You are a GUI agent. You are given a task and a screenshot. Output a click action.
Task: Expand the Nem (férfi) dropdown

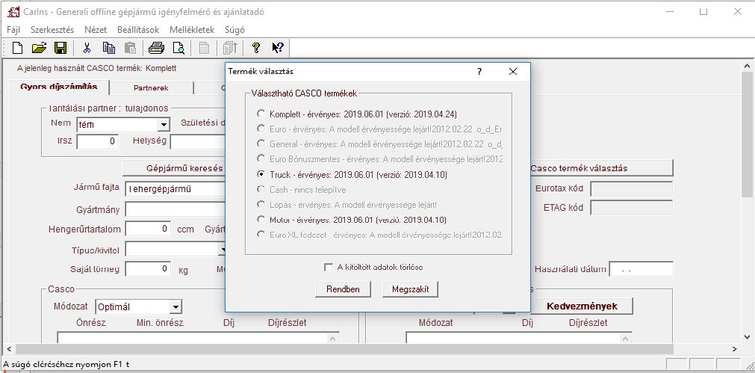point(164,126)
